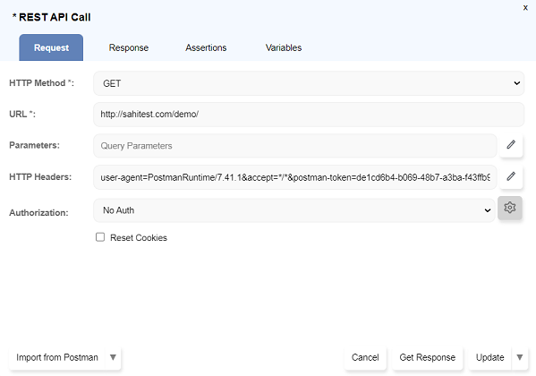536x376 pixels.
Task: Focus the URL input field
Action: tap(309, 115)
